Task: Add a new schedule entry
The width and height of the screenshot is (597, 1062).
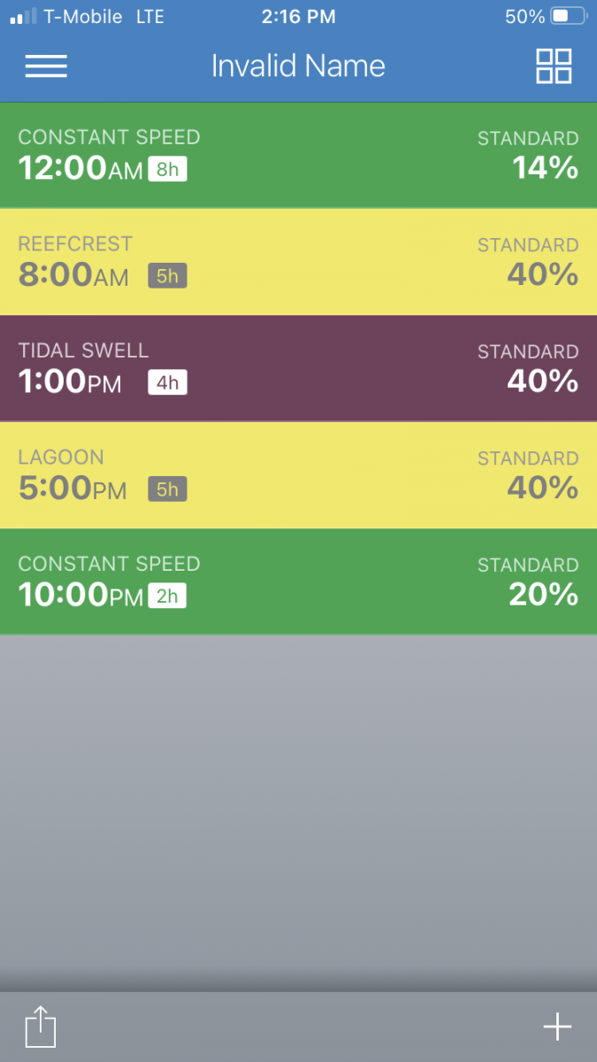Action: [x=557, y=1027]
